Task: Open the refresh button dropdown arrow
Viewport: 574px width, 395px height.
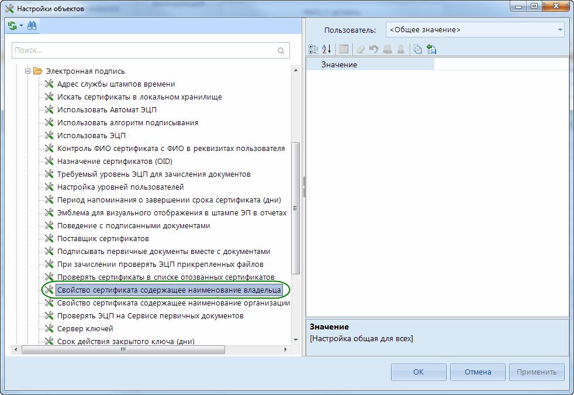Action: (21, 26)
